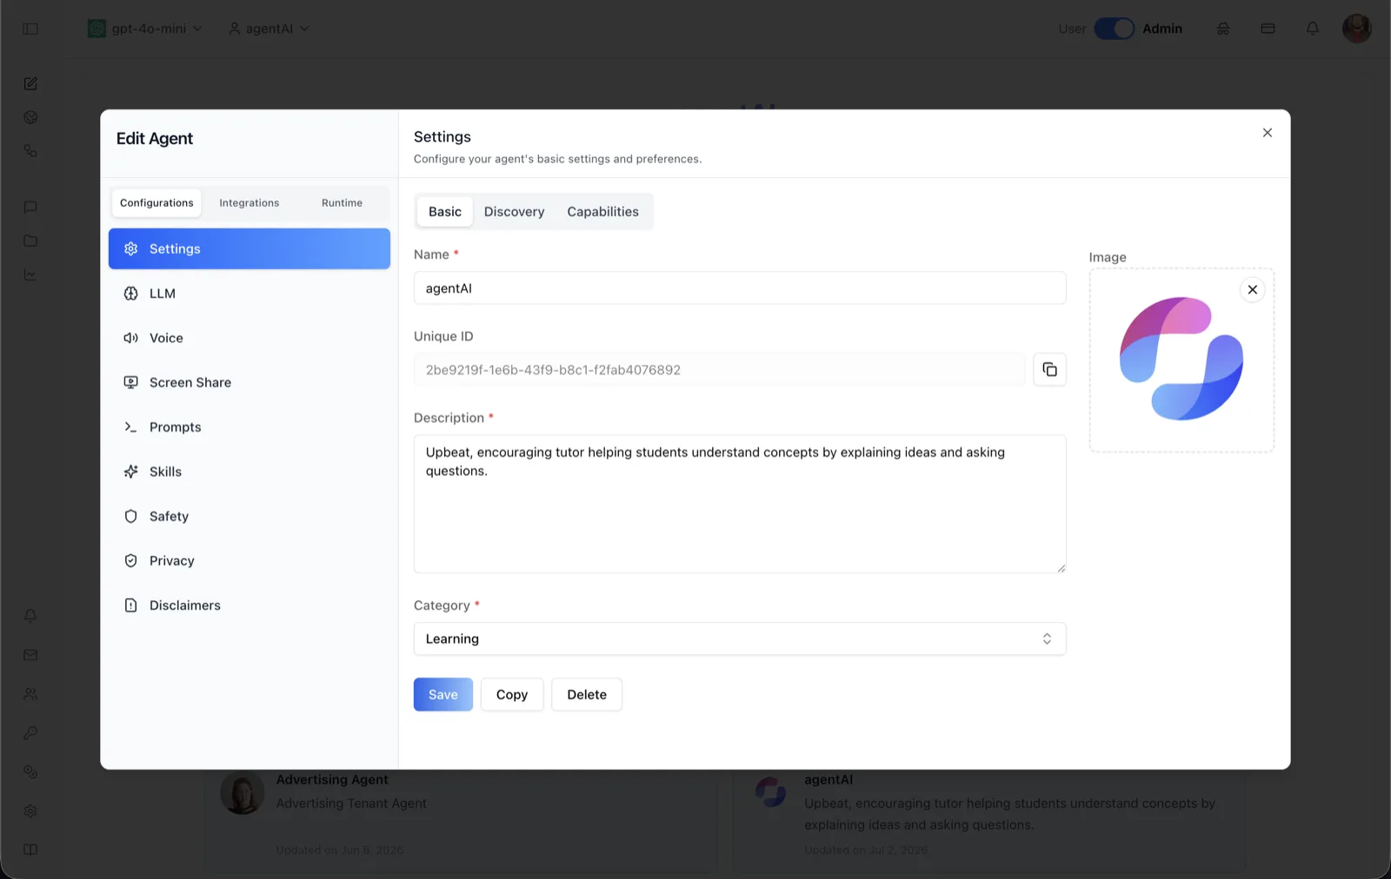This screenshot has width=1391, height=879.
Task: Open the agentAI selector dropdown
Action: (269, 29)
